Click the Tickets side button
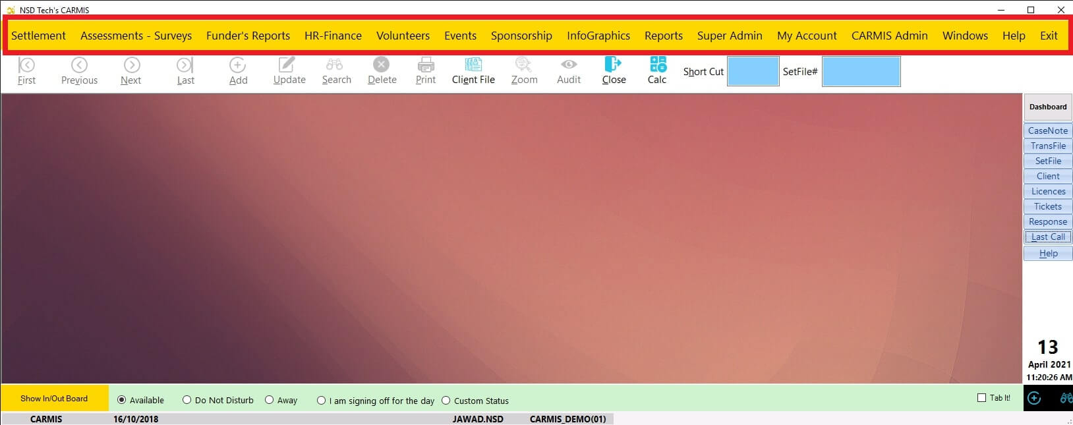The image size is (1073, 425). coord(1048,206)
